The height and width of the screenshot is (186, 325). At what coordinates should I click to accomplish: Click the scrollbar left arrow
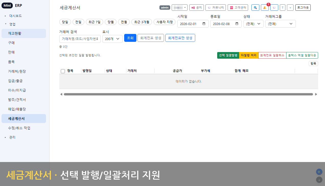tap(61, 94)
